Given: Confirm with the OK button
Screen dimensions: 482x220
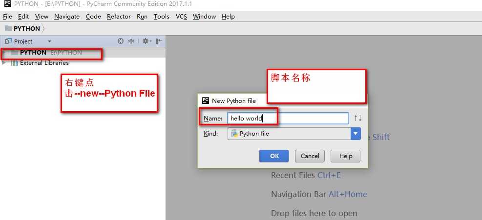Looking at the screenshot, I should click(274, 156).
